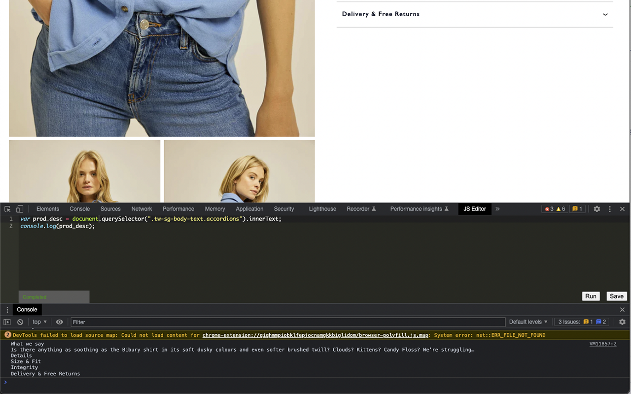Save the script in JS Editor
Screen dimensions: 631x394
pos(616,296)
